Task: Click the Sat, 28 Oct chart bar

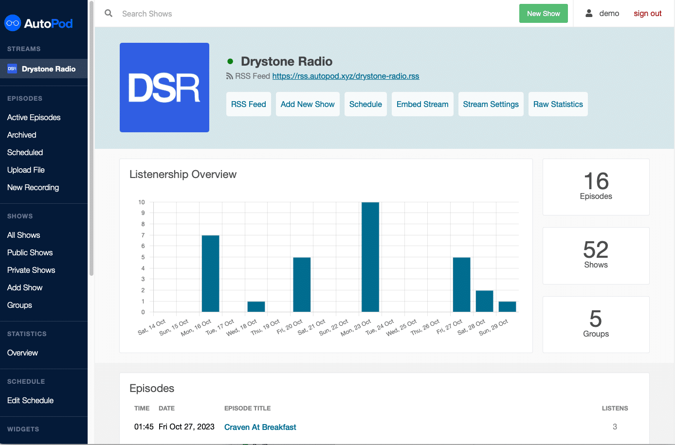Action: (x=485, y=301)
